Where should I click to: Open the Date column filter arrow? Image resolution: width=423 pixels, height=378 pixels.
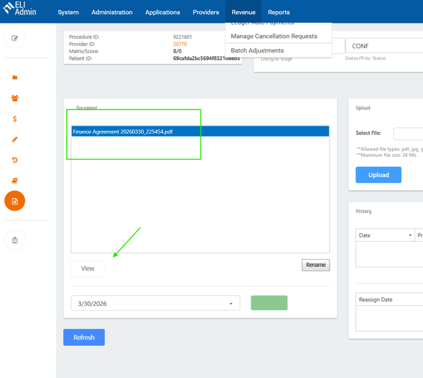click(410, 236)
